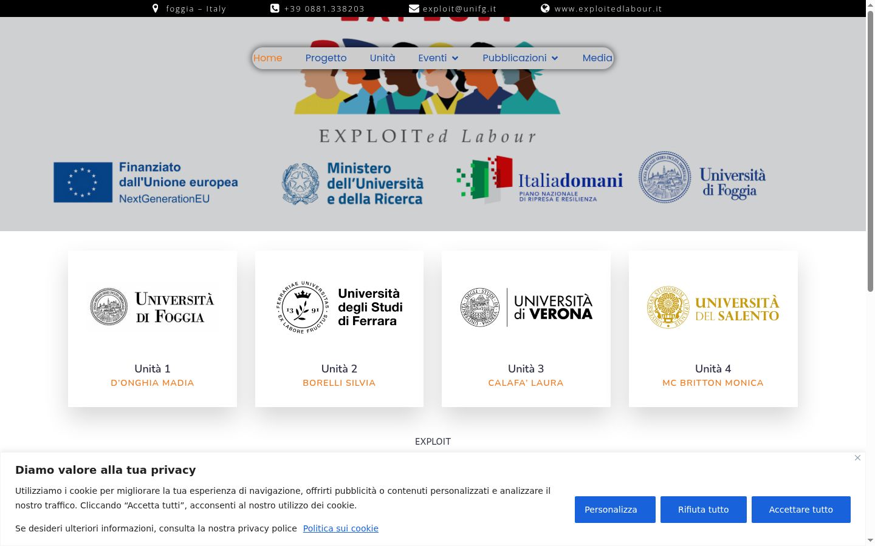Click the envelope email icon
Image resolution: width=875 pixels, height=546 pixels.
pos(414,8)
